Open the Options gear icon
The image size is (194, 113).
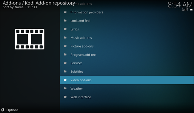tap(2, 110)
